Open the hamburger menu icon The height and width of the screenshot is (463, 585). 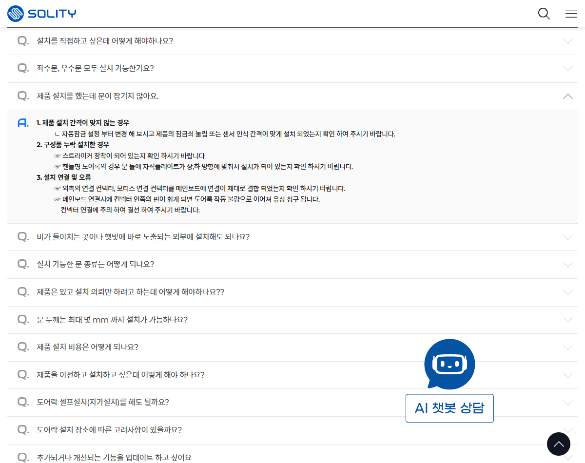[571, 14]
